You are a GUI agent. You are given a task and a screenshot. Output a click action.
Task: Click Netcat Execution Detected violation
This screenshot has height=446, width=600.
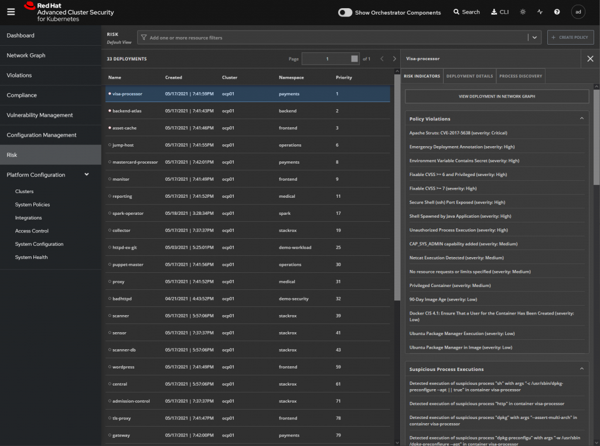pyautogui.click(x=456, y=258)
